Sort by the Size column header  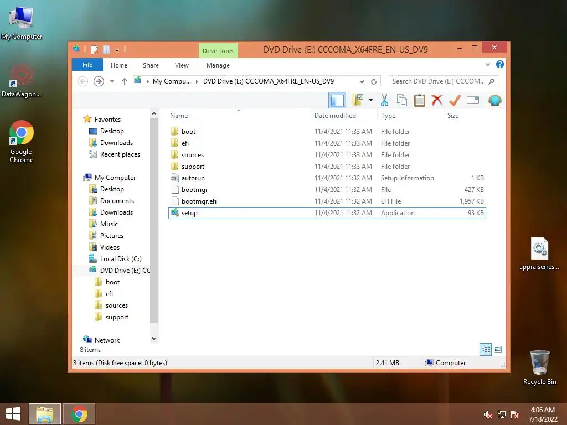[466, 115]
